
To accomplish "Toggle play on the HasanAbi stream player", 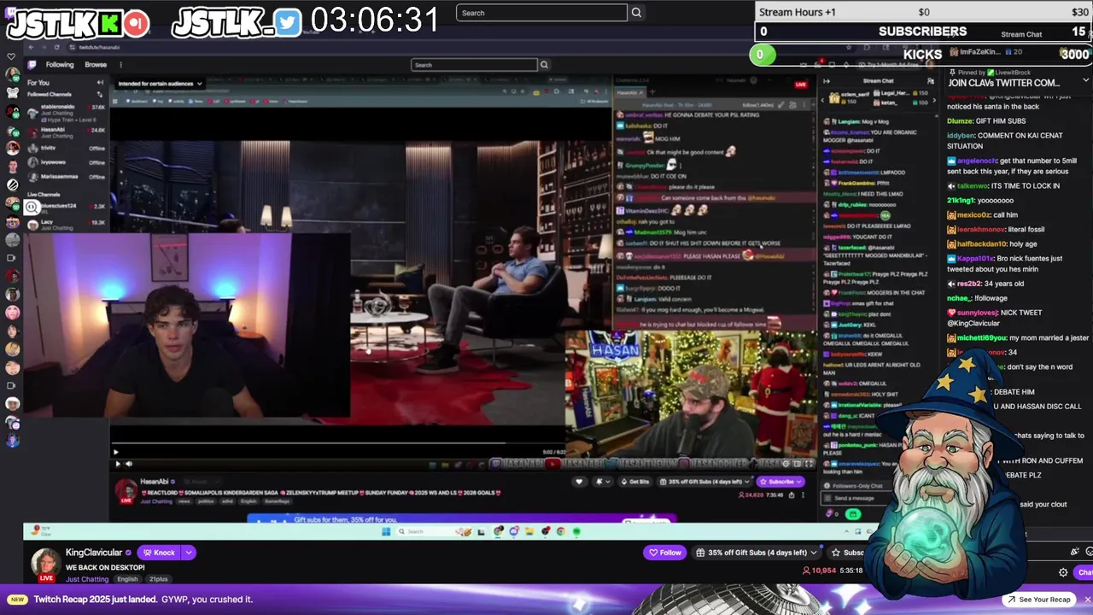I will 117,464.
